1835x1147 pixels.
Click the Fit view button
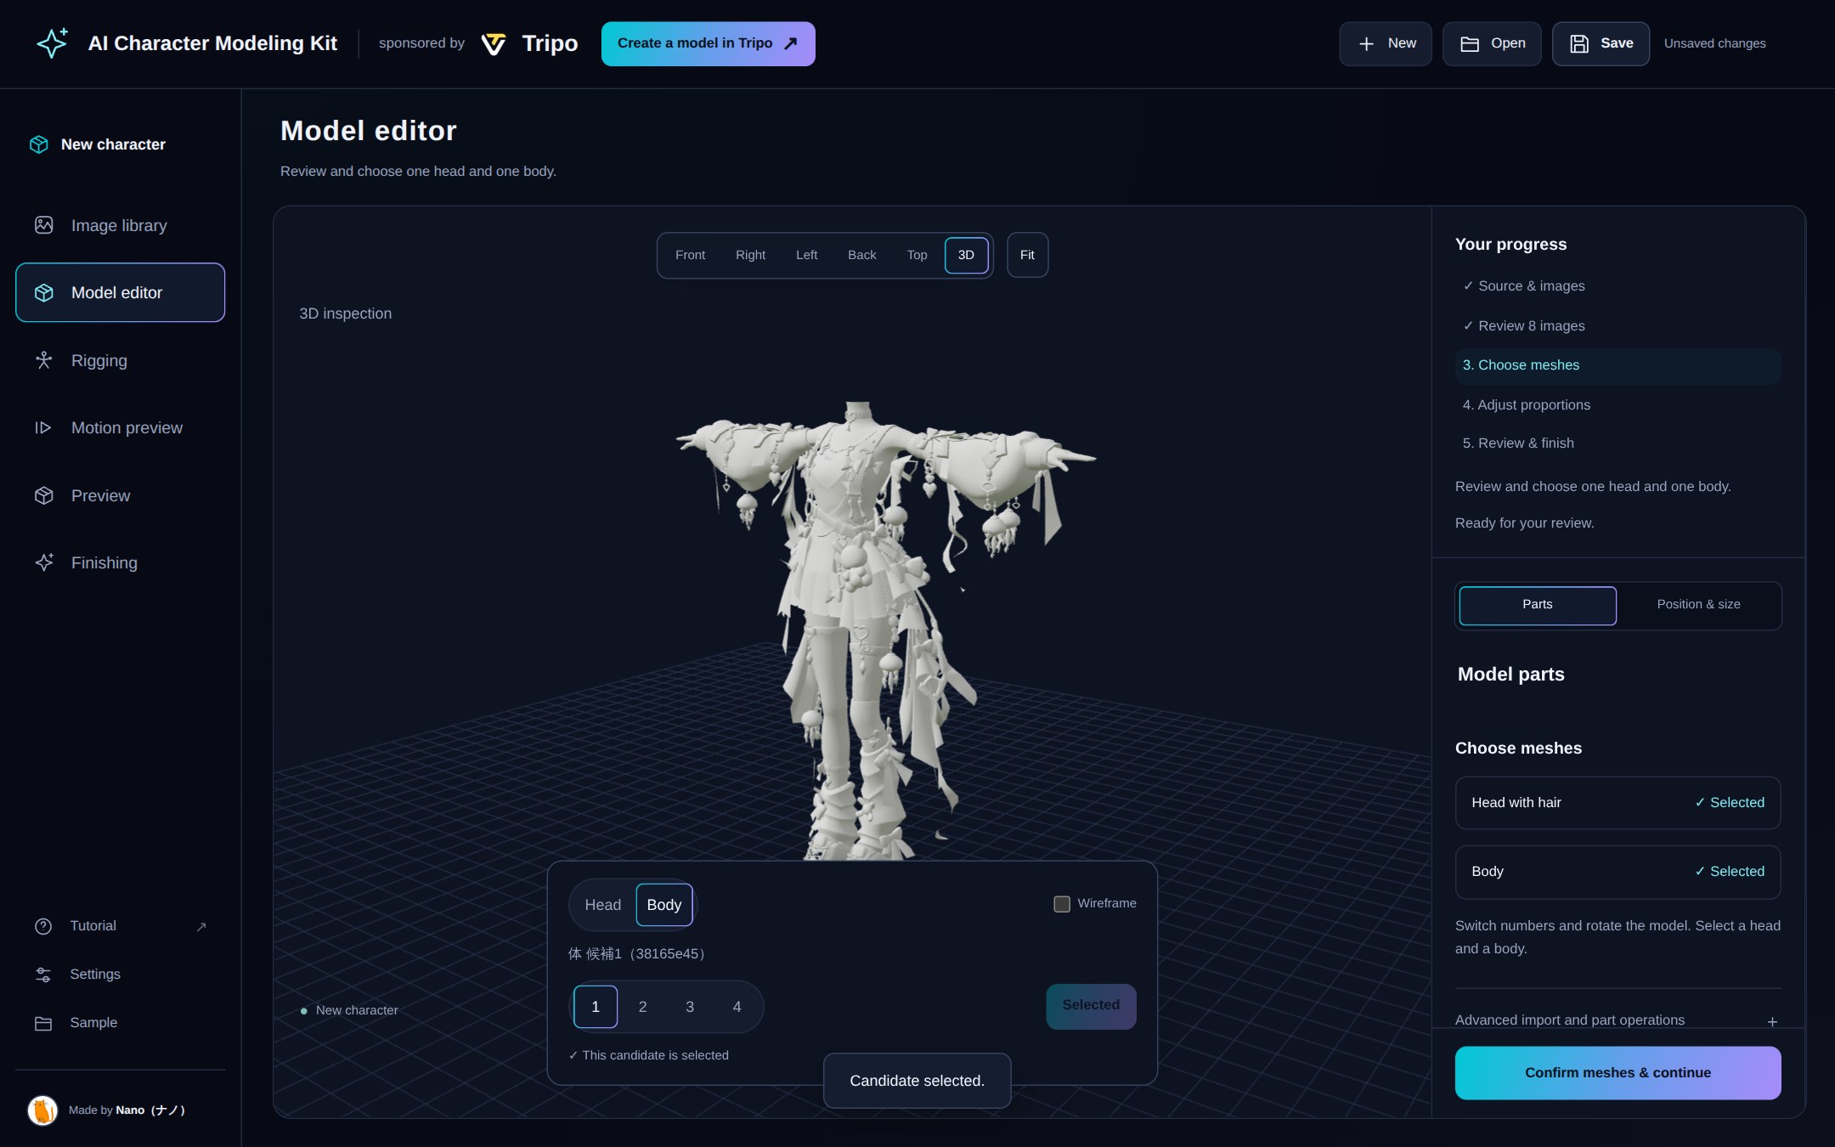coord(1027,255)
